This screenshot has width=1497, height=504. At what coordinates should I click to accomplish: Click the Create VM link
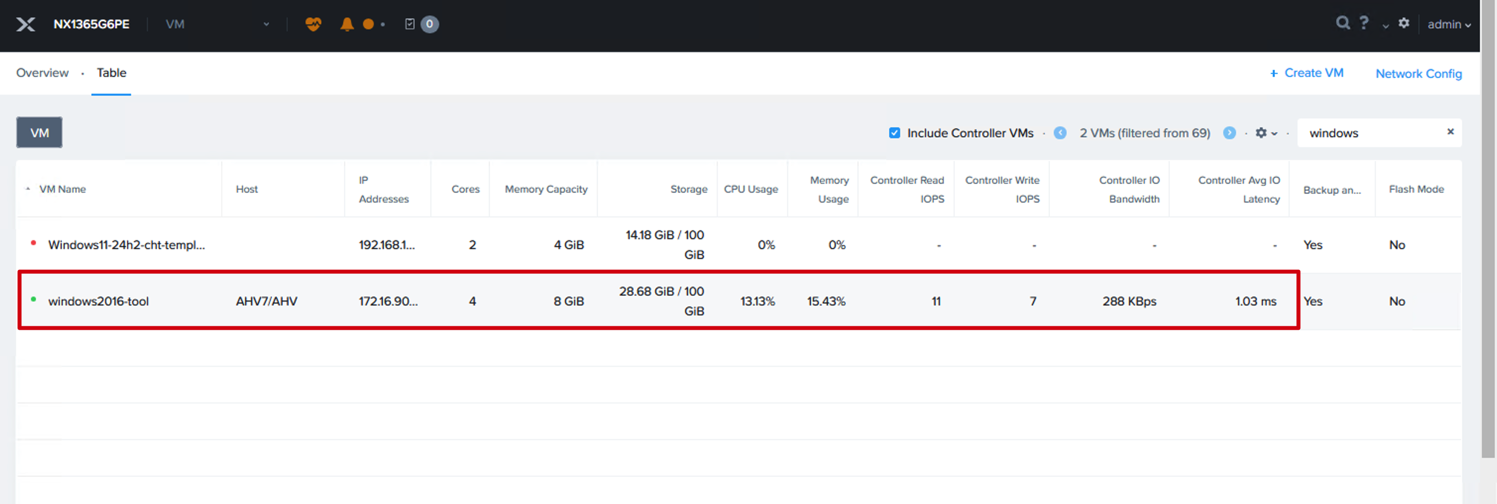tap(1307, 73)
